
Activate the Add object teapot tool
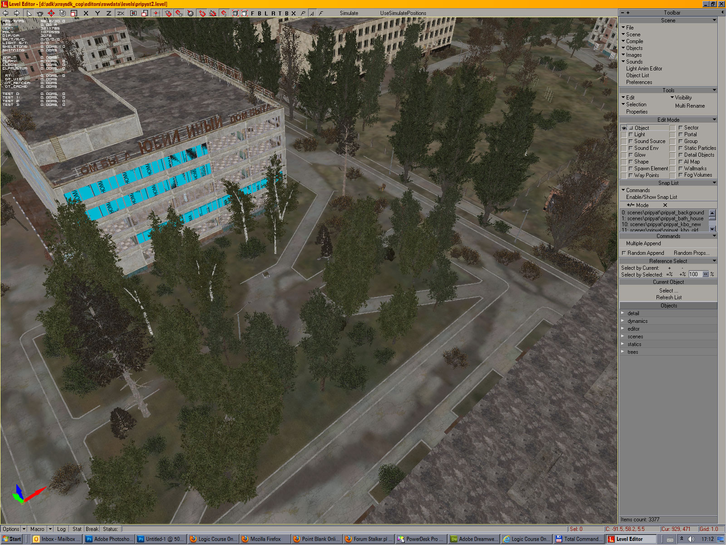coord(40,13)
